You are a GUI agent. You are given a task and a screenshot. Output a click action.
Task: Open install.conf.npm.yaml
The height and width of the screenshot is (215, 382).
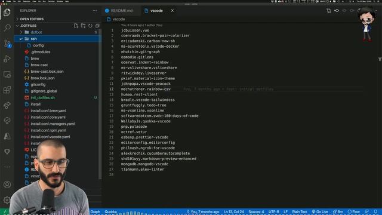[48, 130]
